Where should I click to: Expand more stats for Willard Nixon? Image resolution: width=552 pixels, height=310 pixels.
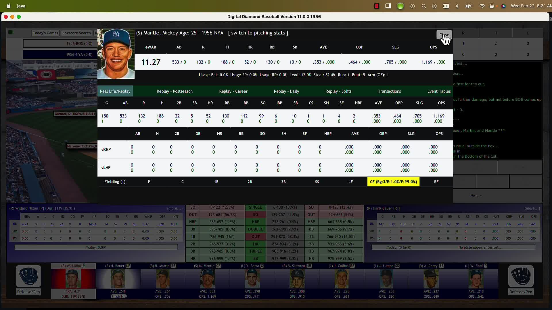click(175, 208)
